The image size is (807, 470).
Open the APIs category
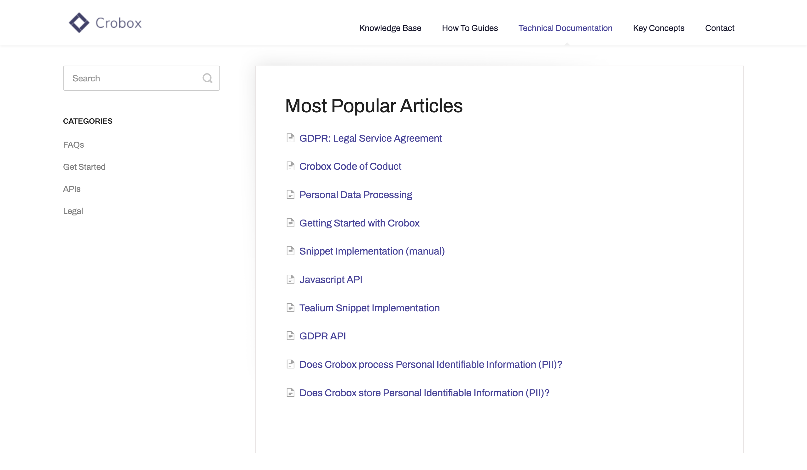(x=72, y=189)
